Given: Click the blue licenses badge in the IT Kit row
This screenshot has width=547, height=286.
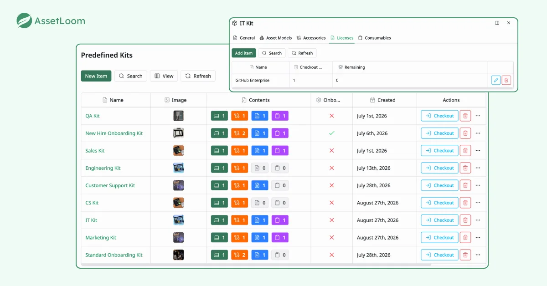Looking at the screenshot, I should [260, 220].
